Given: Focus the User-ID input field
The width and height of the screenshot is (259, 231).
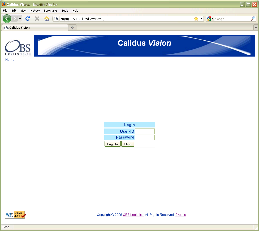Looking at the screenshot, I should point(145,131).
